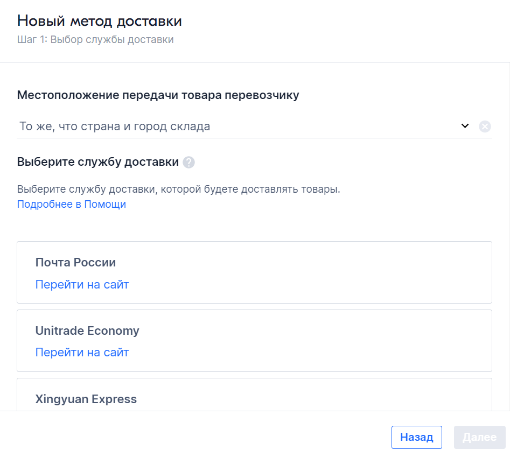Click the Почта России service name text
Viewport: 510px width, 457px height.
(x=75, y=262)
